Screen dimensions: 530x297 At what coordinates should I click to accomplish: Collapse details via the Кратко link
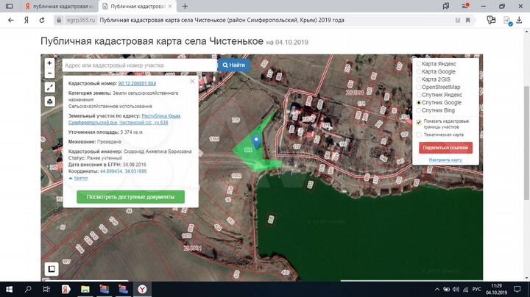pyautogui.click(x=80, y=178)
